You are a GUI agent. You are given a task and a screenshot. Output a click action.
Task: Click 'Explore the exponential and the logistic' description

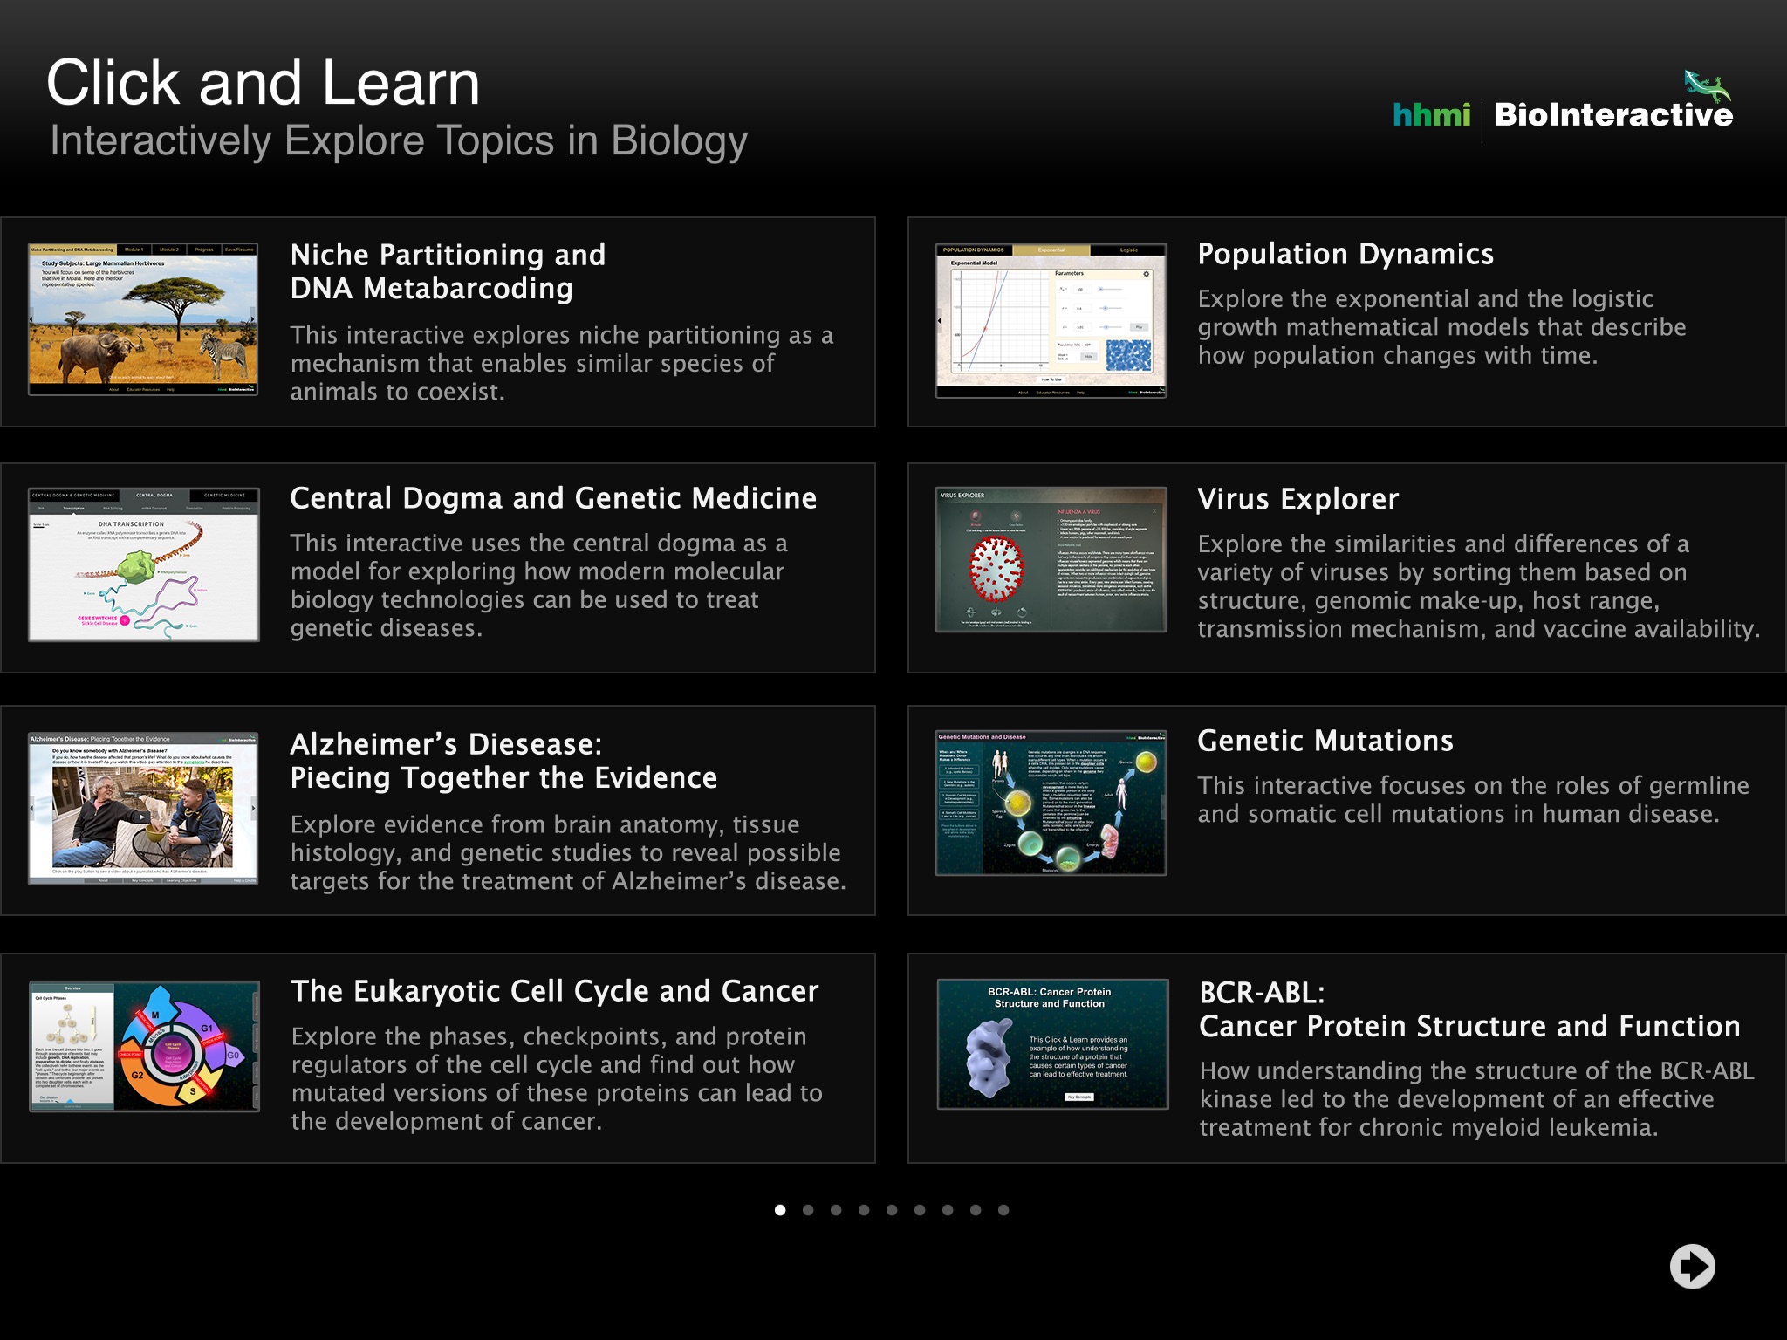click(x=1441, y=327)
